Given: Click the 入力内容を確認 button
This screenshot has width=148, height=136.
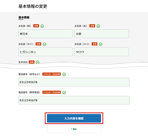Looking at the screenshot, I should click(74, 118).
